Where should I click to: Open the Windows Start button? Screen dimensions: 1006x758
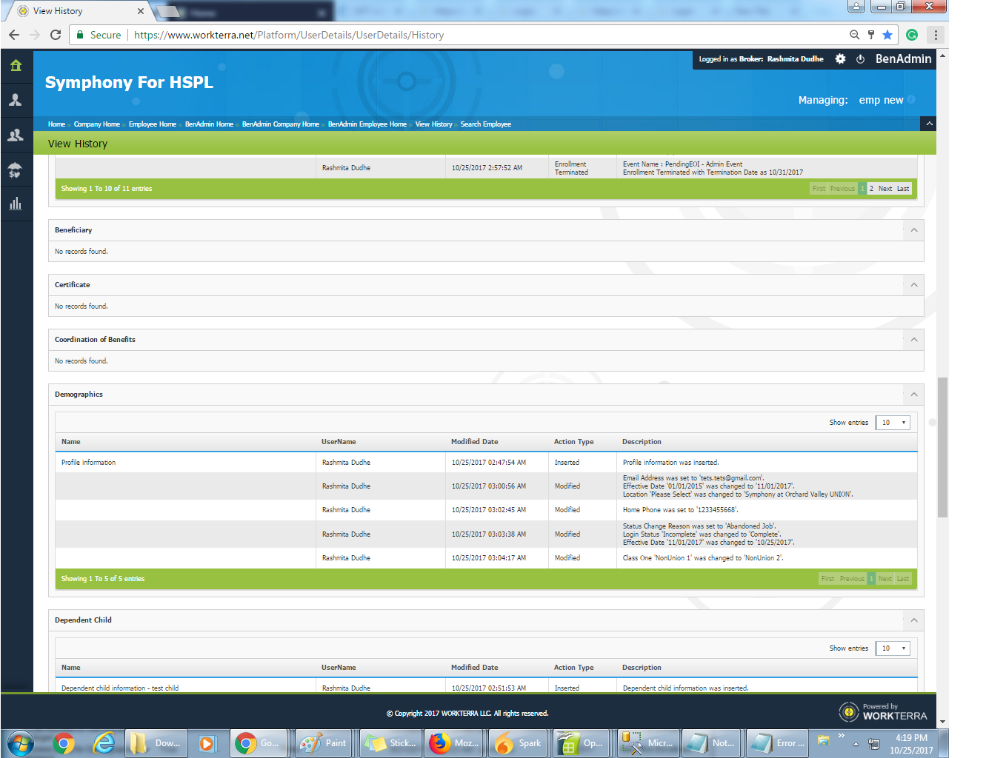20,742
